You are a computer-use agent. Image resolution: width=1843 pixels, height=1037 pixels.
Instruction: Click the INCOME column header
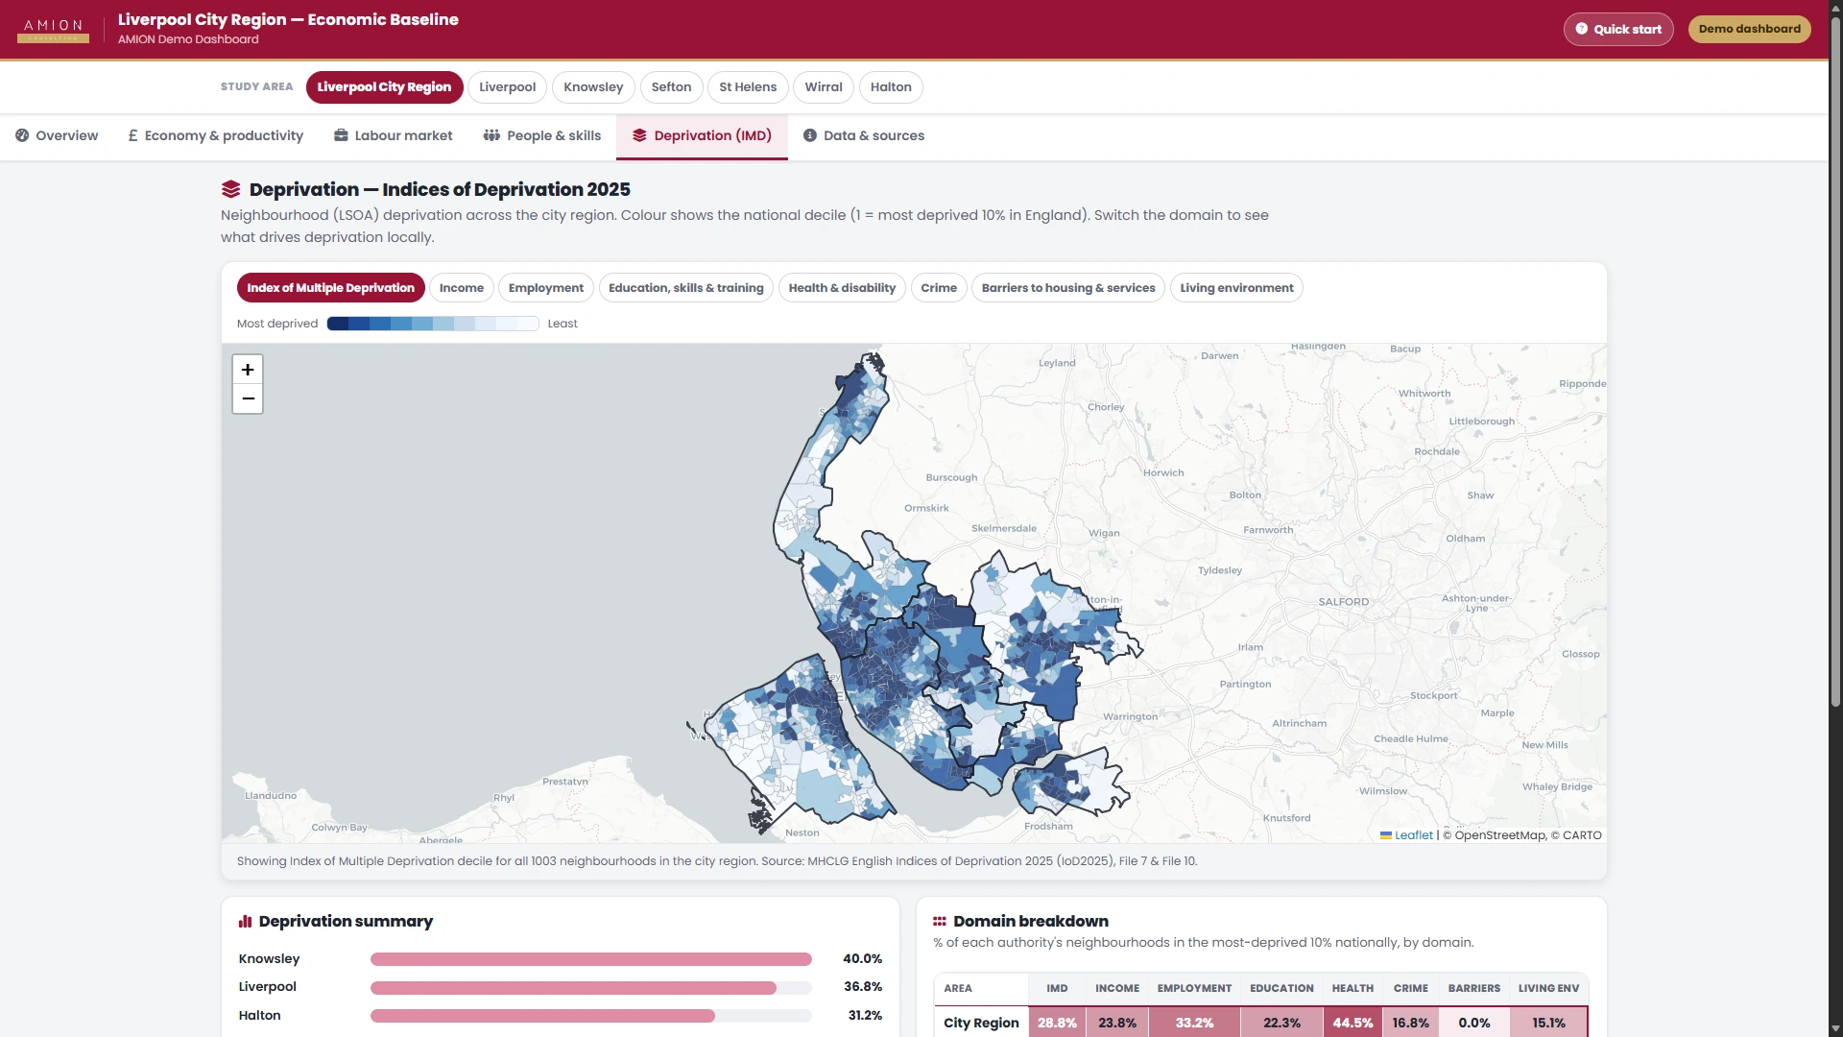point(1117,989)
